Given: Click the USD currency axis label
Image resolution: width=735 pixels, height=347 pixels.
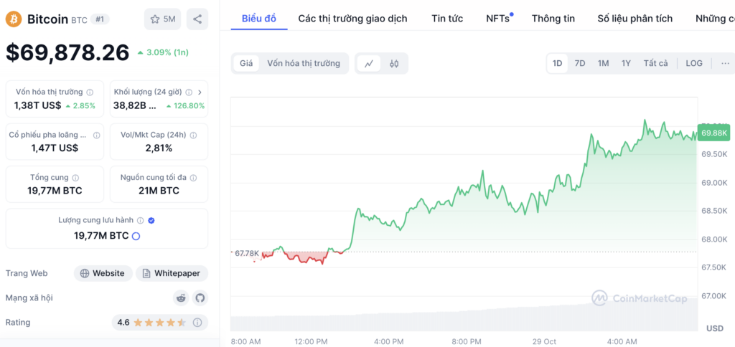Looking at the screenshot, I should [x=715, y=329].
